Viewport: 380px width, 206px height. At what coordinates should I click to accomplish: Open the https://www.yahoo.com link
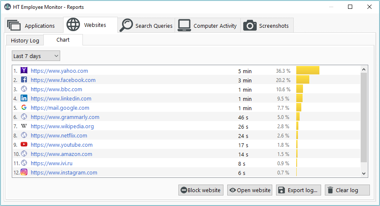click(x=59, y=71)
